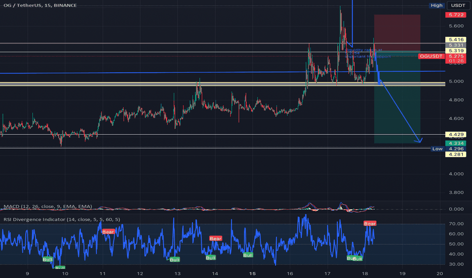Click the 01:26 candle countdown timer
Image resolution: width=472 pixels, height=278 pixels.
(x=455, y=61)
